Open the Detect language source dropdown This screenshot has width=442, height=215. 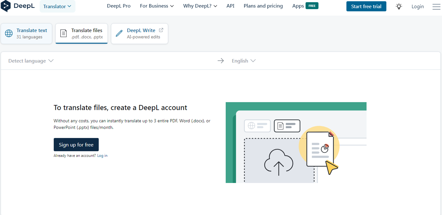click(31, 61)
